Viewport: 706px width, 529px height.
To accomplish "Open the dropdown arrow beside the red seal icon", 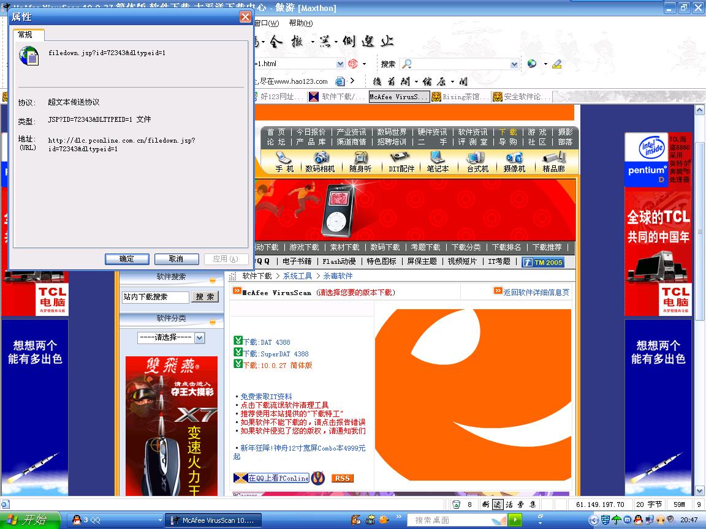I will point(364,64).
